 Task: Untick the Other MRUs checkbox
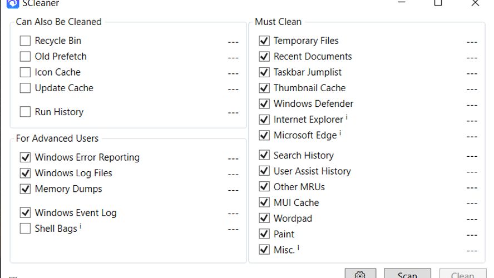264,186
